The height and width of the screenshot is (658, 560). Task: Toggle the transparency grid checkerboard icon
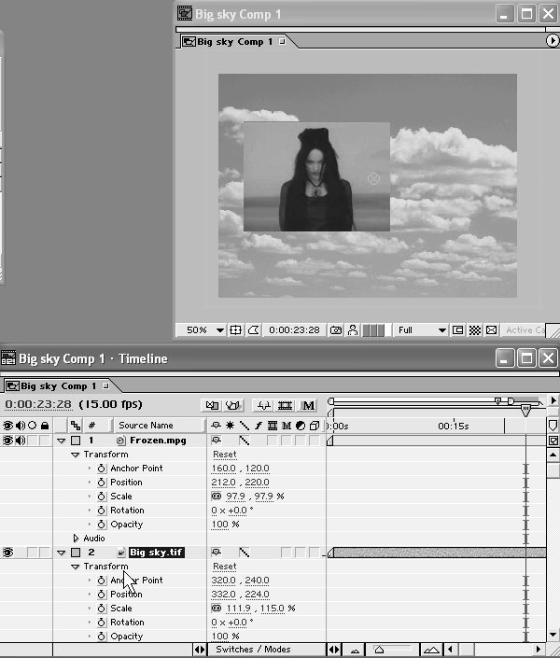point(474,329)
